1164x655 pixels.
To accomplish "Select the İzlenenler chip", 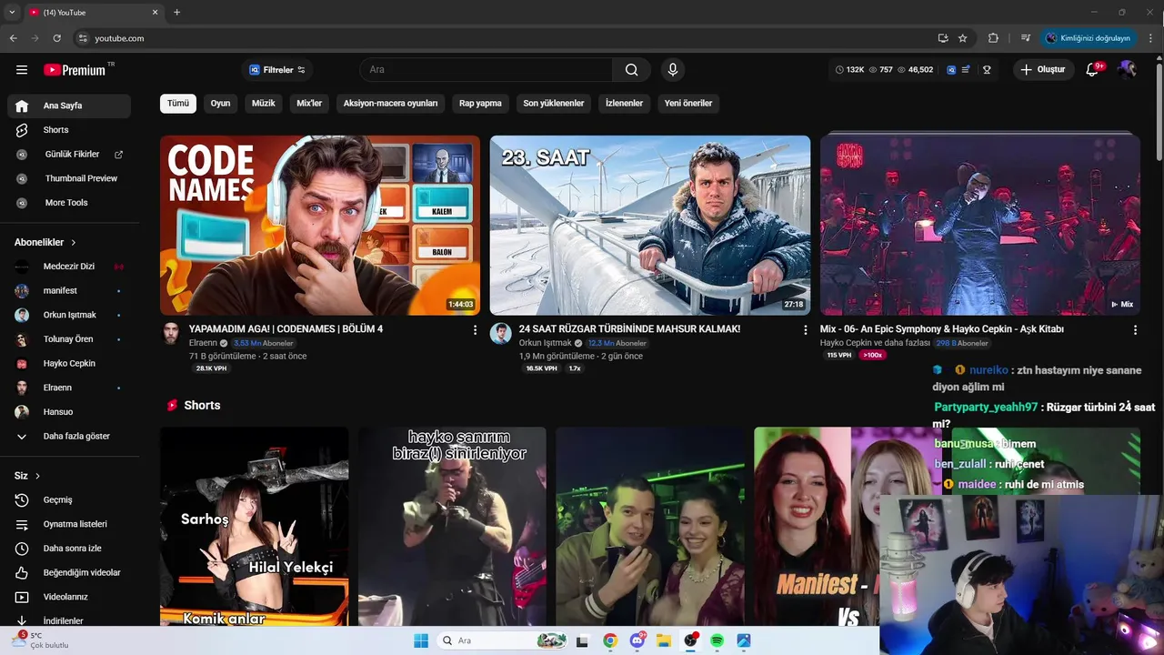I will point(624,104).
